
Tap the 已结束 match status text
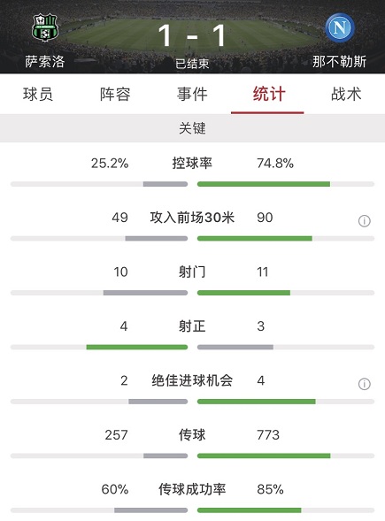[x=192, y=63]
